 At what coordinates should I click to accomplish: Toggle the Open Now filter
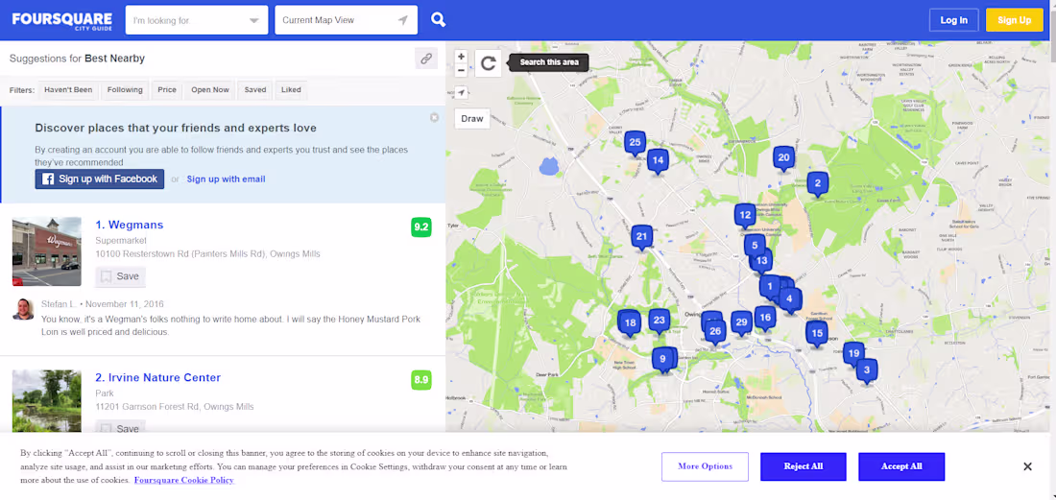click(210, 90)
